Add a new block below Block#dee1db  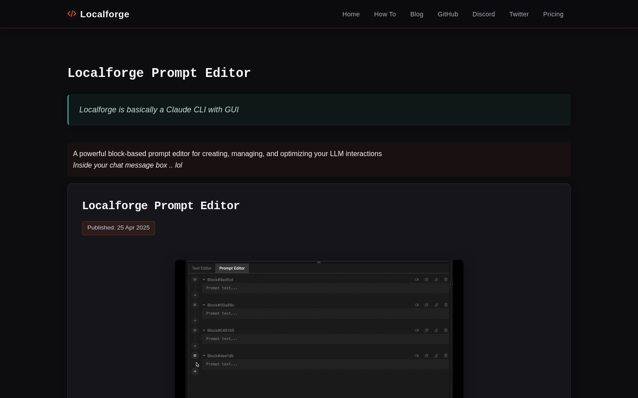pyautogui.click(x=195, y=371)
